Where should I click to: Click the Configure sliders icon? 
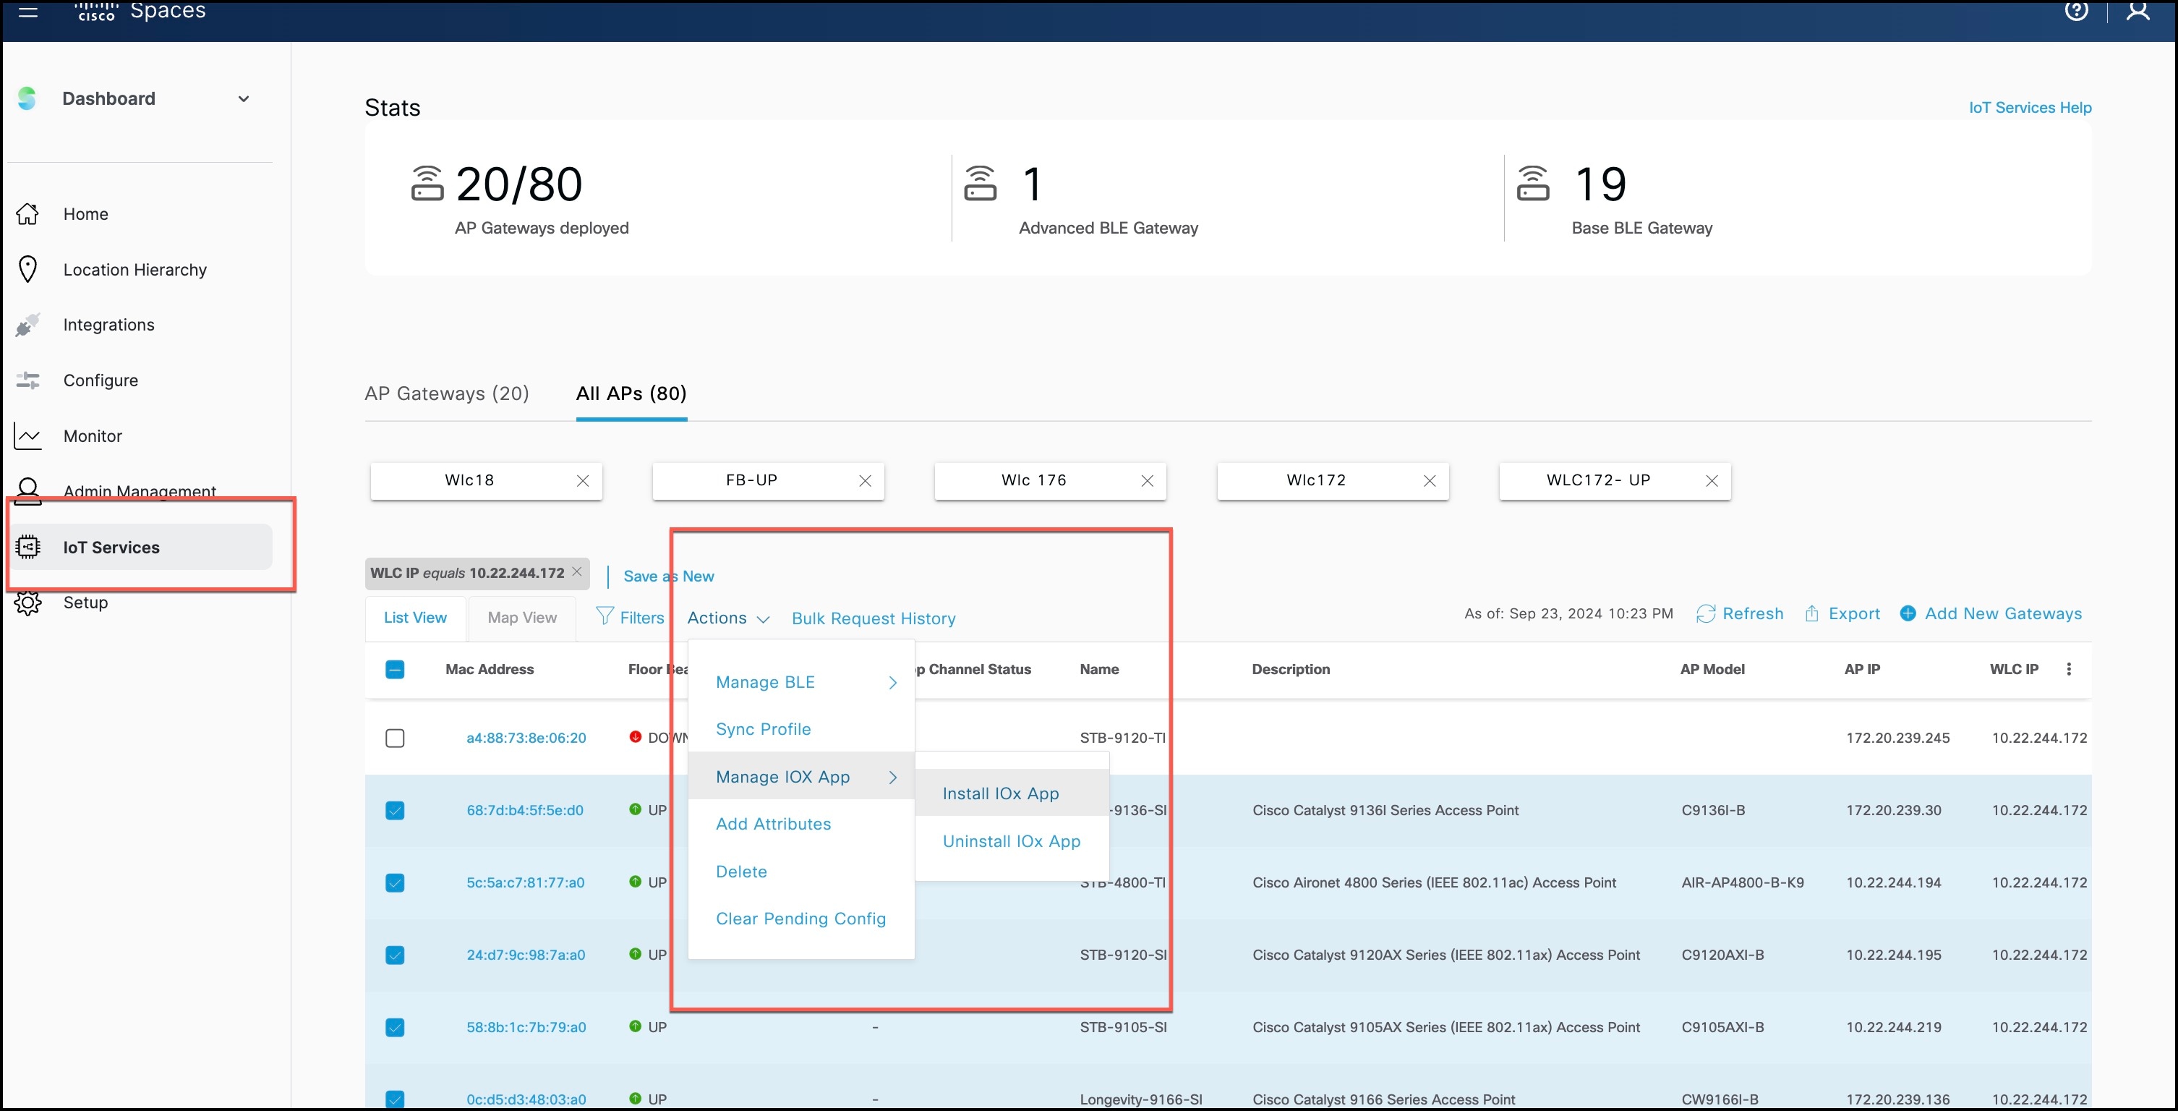click(27, 380)
